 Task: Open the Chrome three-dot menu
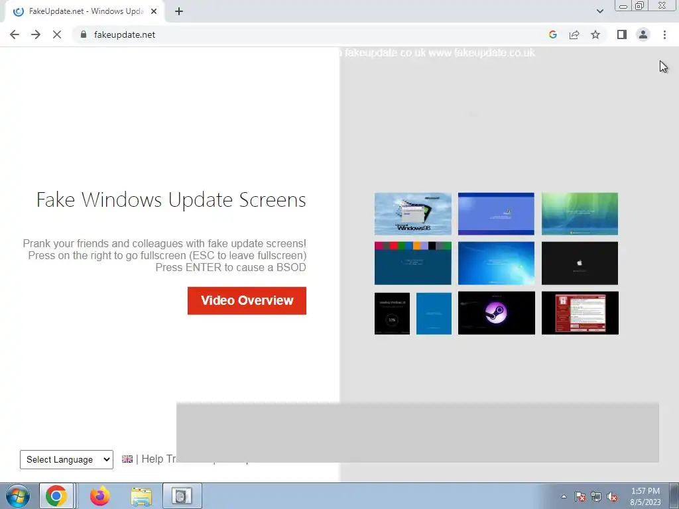point(664,34)
